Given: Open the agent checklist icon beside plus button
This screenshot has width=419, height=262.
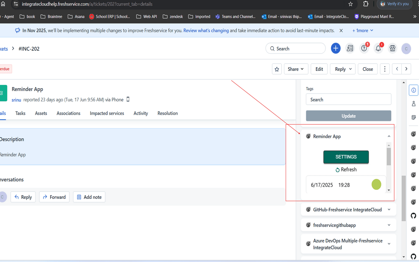Looking at the screenshot, I should [x=350, y=48].
